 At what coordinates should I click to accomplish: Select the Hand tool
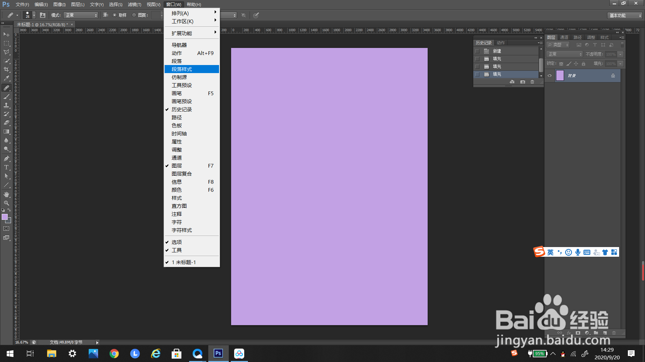point(6,194)
